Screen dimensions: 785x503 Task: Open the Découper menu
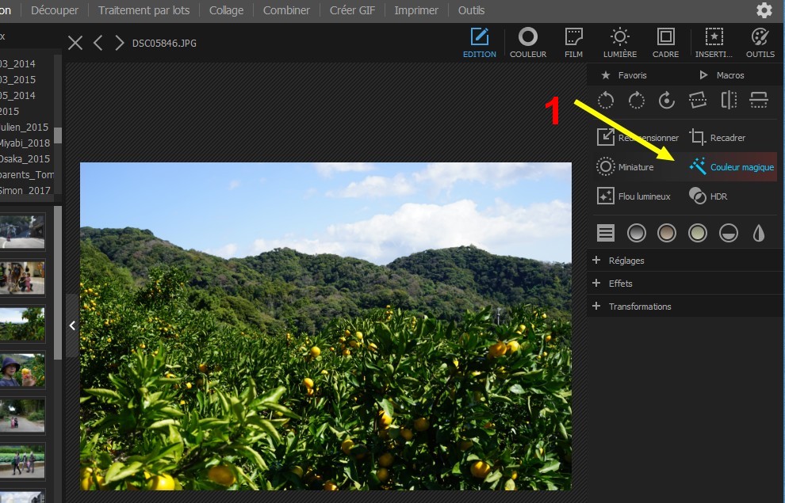(x=55, y=10)
